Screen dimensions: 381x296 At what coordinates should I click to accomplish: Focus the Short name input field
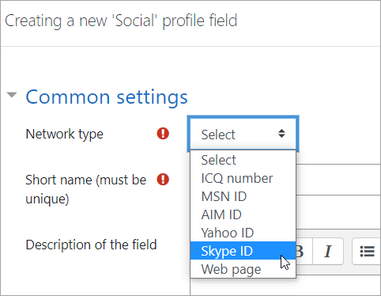click(338, 180)
